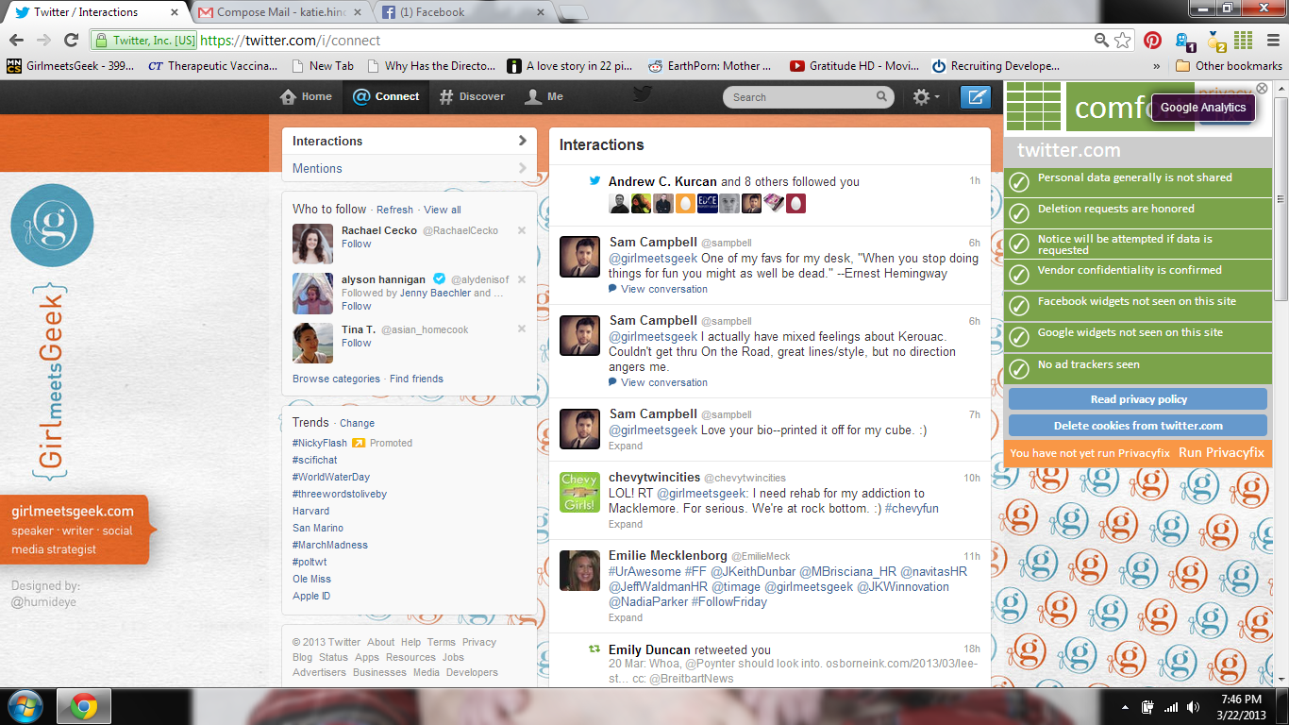The width and height of the screenshot is (1289, 725).
Task: Dismiss alyson hannigan follow suggestion
Action: click(522, 279)
